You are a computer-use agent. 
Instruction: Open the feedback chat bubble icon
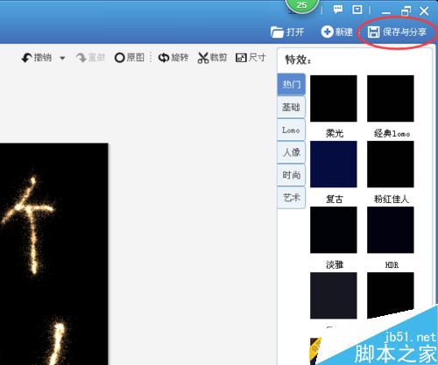click(x=338, y=10)
